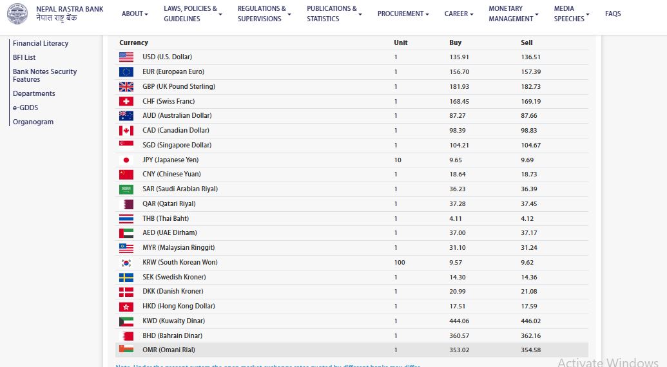Click the Sell column header
Viewport: 667px width, 367px height.
[x=527, y=42]
